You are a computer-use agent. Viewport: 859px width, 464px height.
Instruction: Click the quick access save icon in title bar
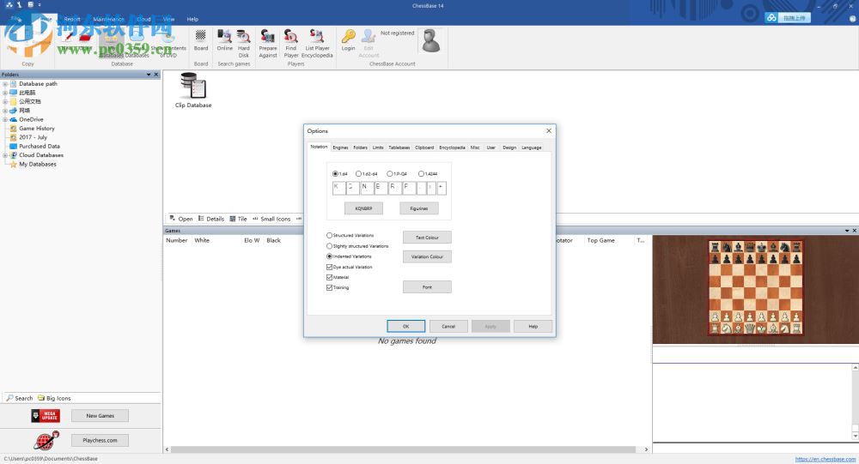31,5
